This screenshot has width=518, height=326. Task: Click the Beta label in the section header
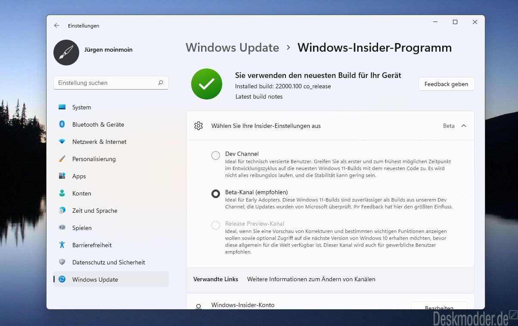(x=449, y=126)
